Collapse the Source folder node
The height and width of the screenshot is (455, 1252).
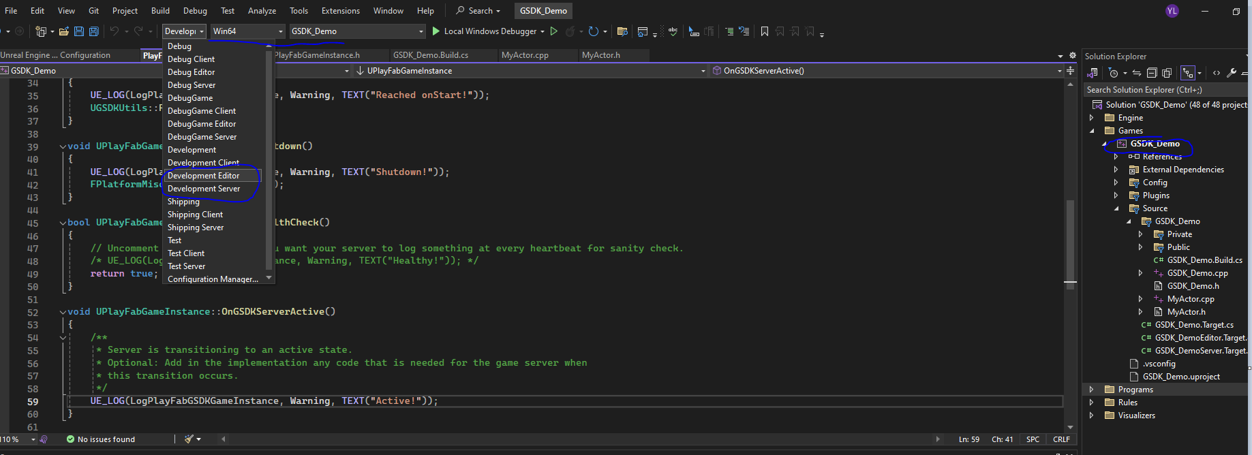click(1116, 208)
